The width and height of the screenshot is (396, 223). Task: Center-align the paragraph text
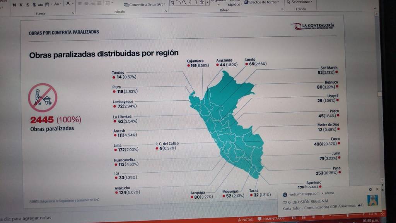tap(86, 3)
